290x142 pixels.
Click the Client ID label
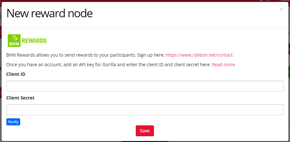click(16, 74)
